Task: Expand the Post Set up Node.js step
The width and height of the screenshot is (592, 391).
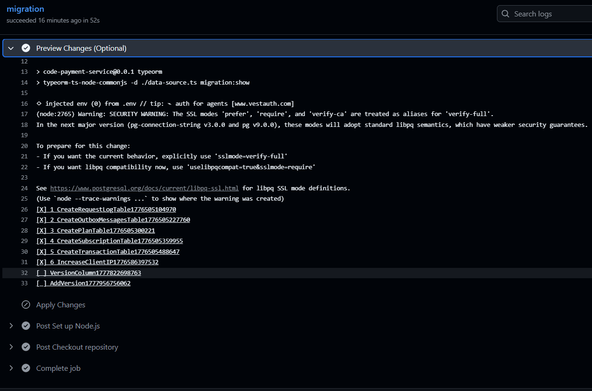Action: point(11,326)
